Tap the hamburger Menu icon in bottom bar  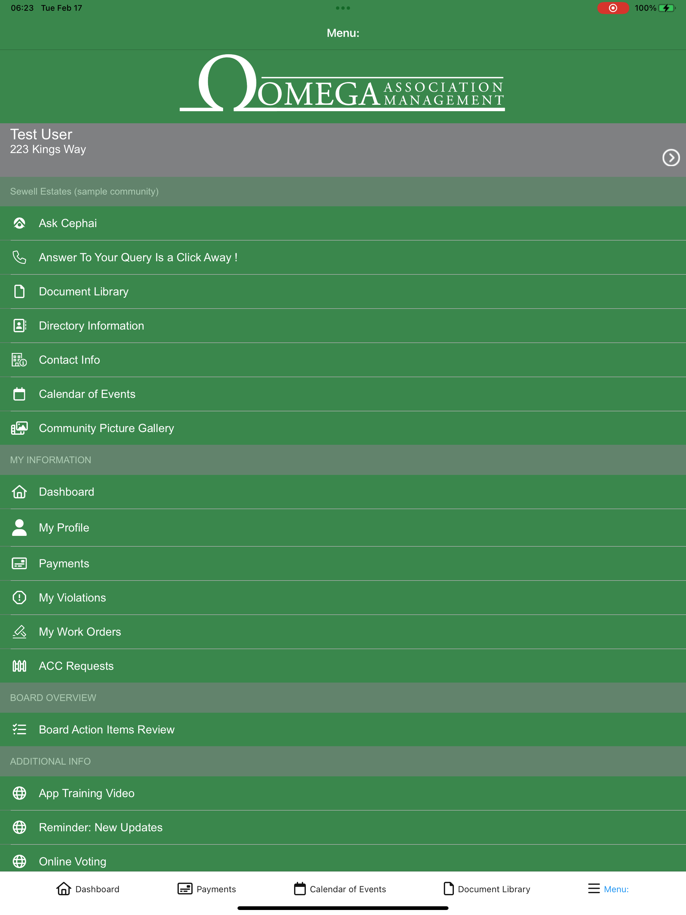point(594,889)
